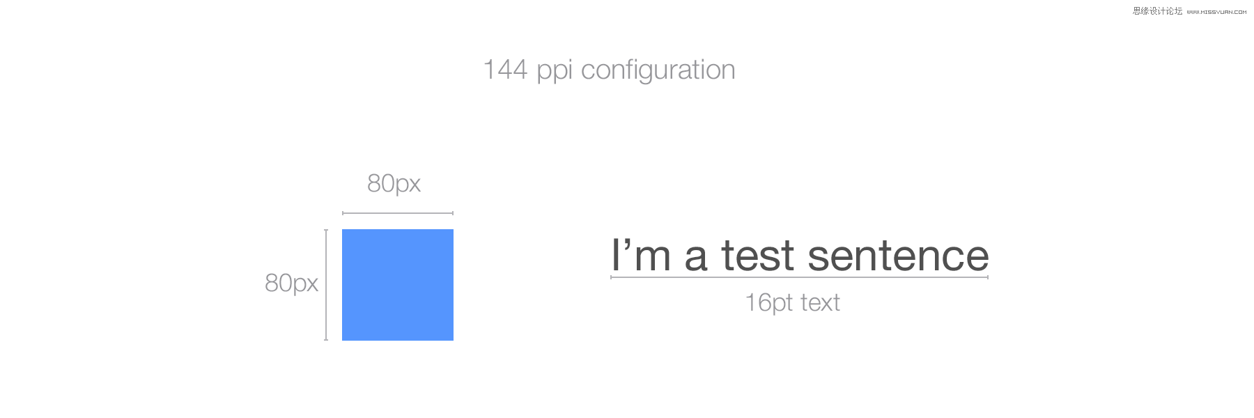Select the "144 ppi configuration" heading
Image resolution: width=1254 pixels, height=418 pixels.
click(x=609, y=70)
